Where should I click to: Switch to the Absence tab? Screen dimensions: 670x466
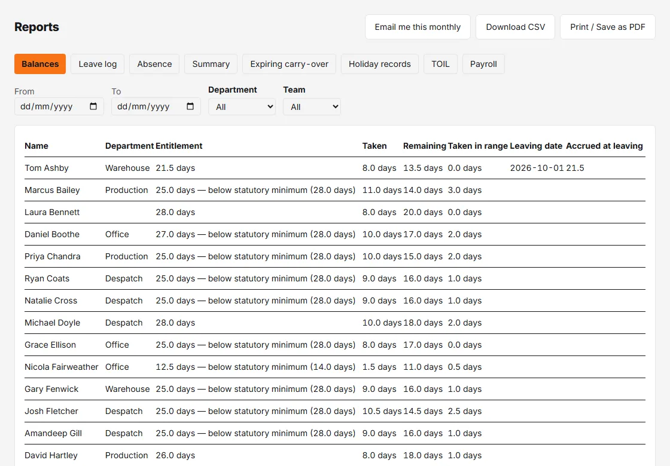(154, 64)
